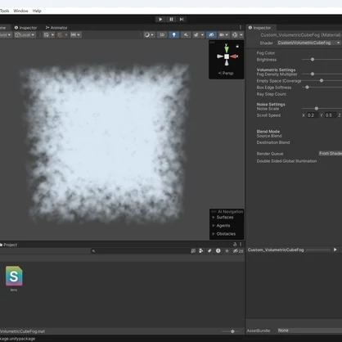Image resolution: width=342 pixels, height=342 pixels.
Task: Toggle the gizmo rotation lock icon
Action: 237,46
